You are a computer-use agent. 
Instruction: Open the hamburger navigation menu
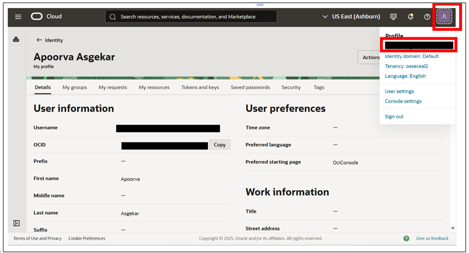coord(18,17)
